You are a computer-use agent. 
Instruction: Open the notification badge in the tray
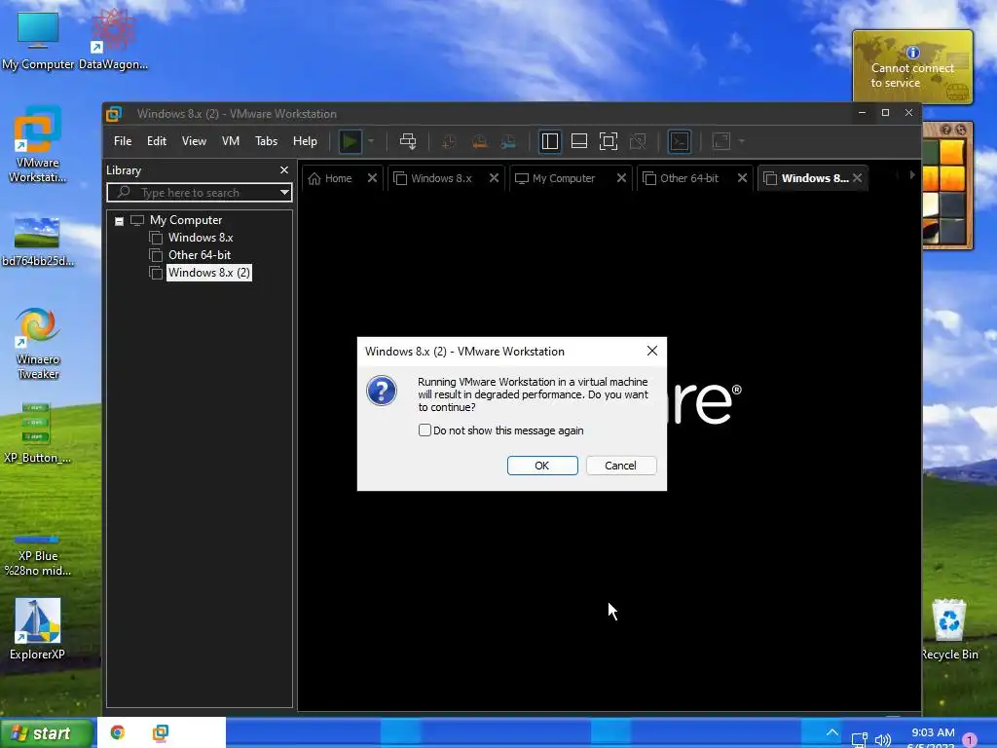point(970,740)
